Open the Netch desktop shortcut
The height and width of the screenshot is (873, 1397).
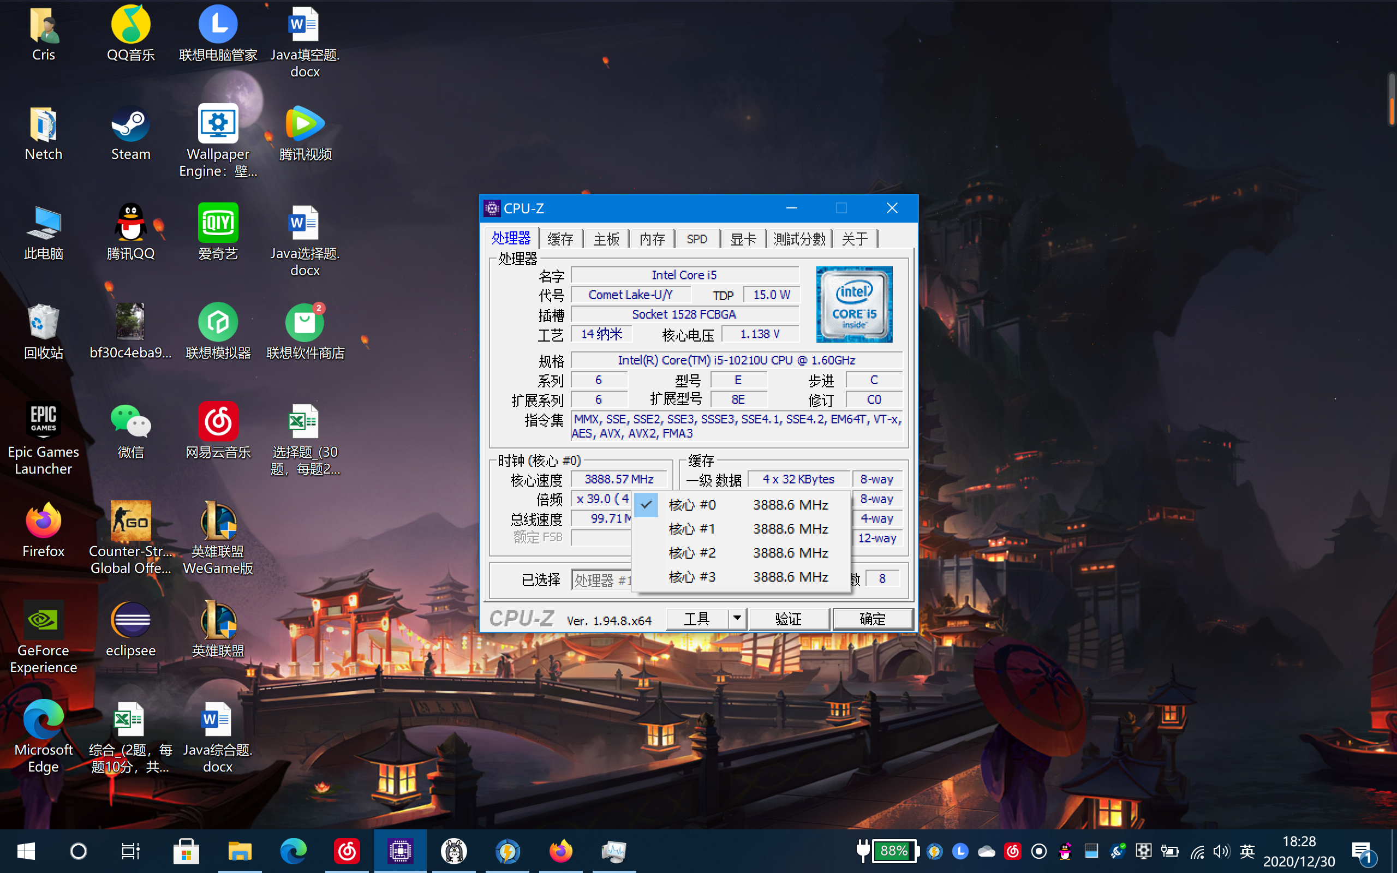coord(43,124)
